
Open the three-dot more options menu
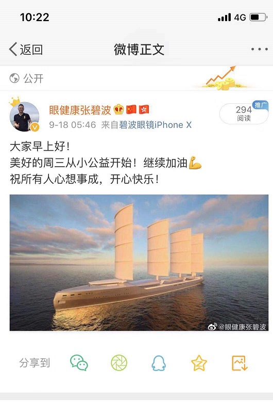tap(260, 49)
